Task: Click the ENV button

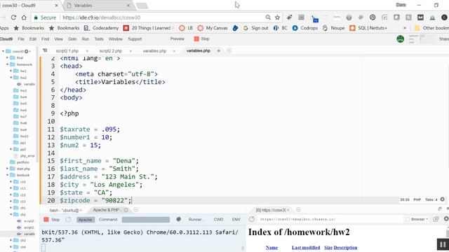Action: [236, 219]
